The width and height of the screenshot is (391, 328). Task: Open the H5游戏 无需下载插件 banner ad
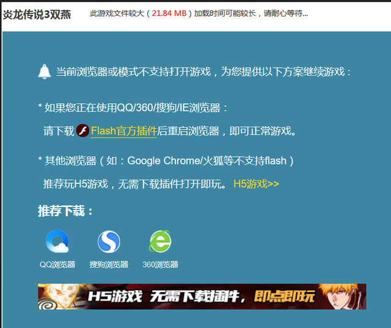202,297
